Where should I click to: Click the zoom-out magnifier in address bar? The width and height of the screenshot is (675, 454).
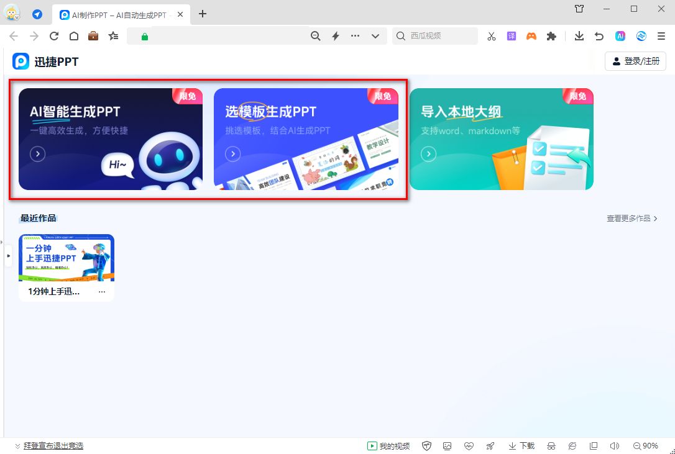pos(316,36)
